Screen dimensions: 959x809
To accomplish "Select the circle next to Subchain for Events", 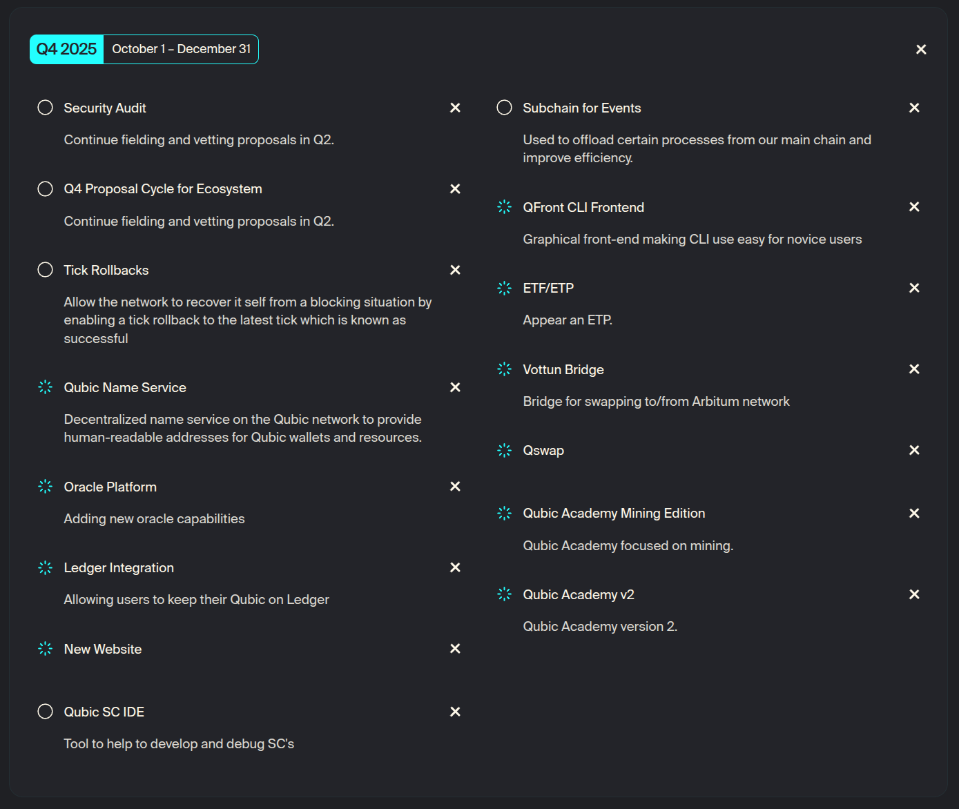I will [504, 108].
